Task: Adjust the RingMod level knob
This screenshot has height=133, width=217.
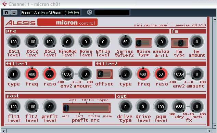Action: tap(67, 42)
